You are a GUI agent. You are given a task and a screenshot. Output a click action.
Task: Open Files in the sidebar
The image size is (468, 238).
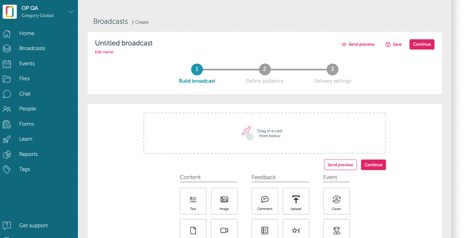pos(24,79)
